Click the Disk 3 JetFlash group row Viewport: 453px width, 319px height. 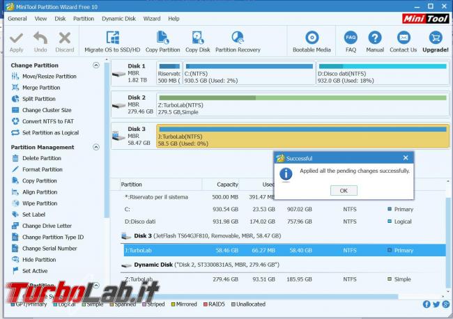click(x=283, y=236)
